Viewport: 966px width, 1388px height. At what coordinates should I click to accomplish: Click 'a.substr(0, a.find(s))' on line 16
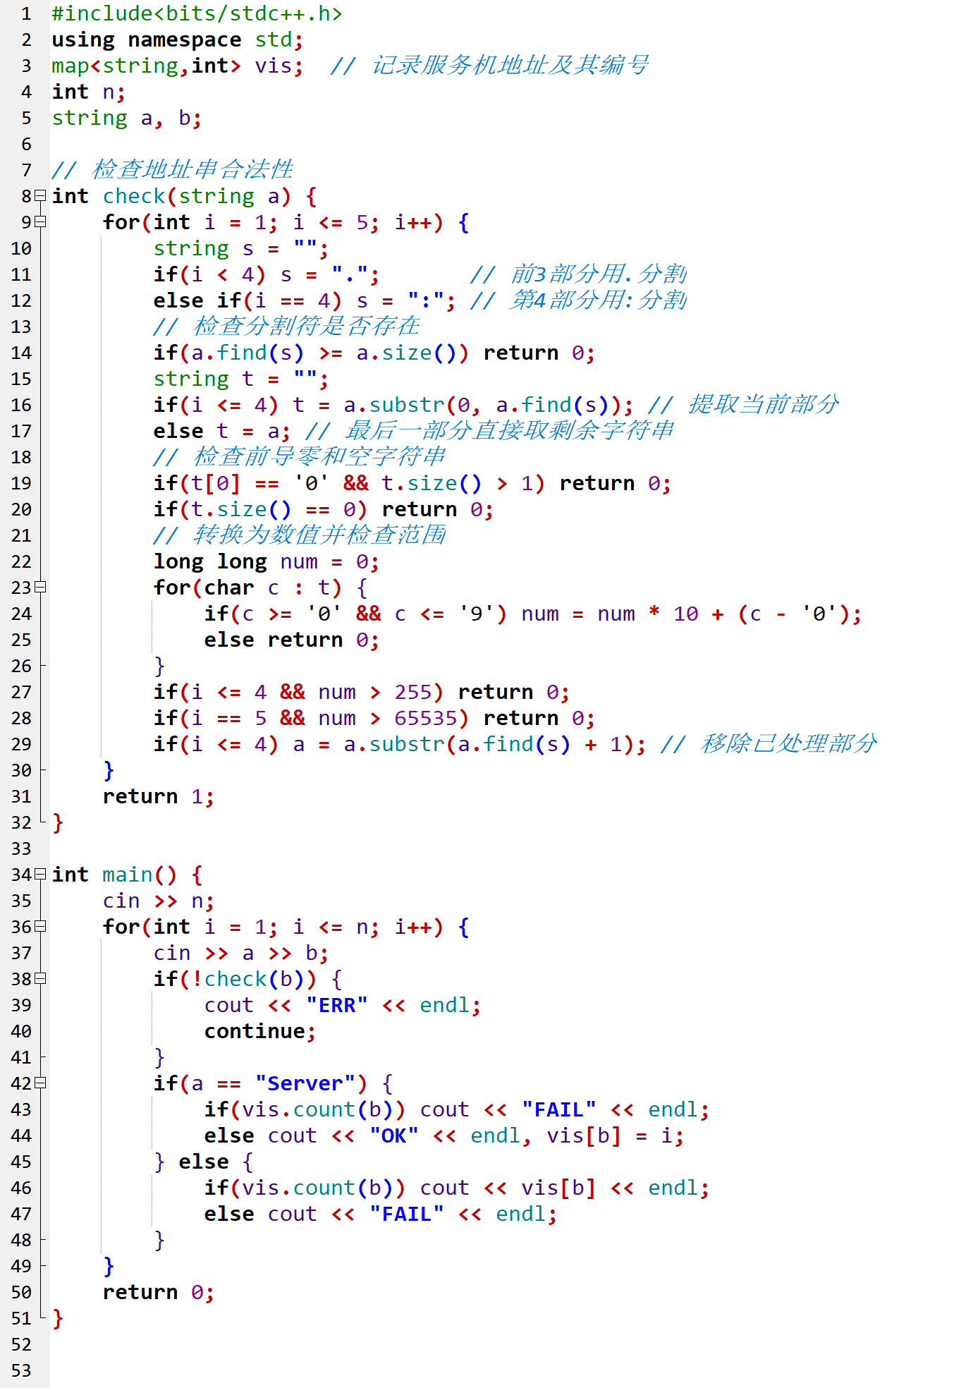click(x=483, y=405)
